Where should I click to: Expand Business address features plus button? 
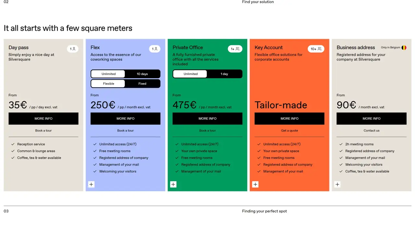pyautogui.click(x=338, y=185)
